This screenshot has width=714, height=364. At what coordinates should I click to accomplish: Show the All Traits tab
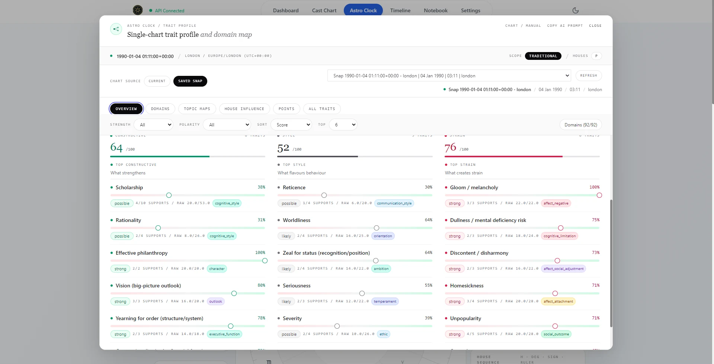click(x=322, y=109)
